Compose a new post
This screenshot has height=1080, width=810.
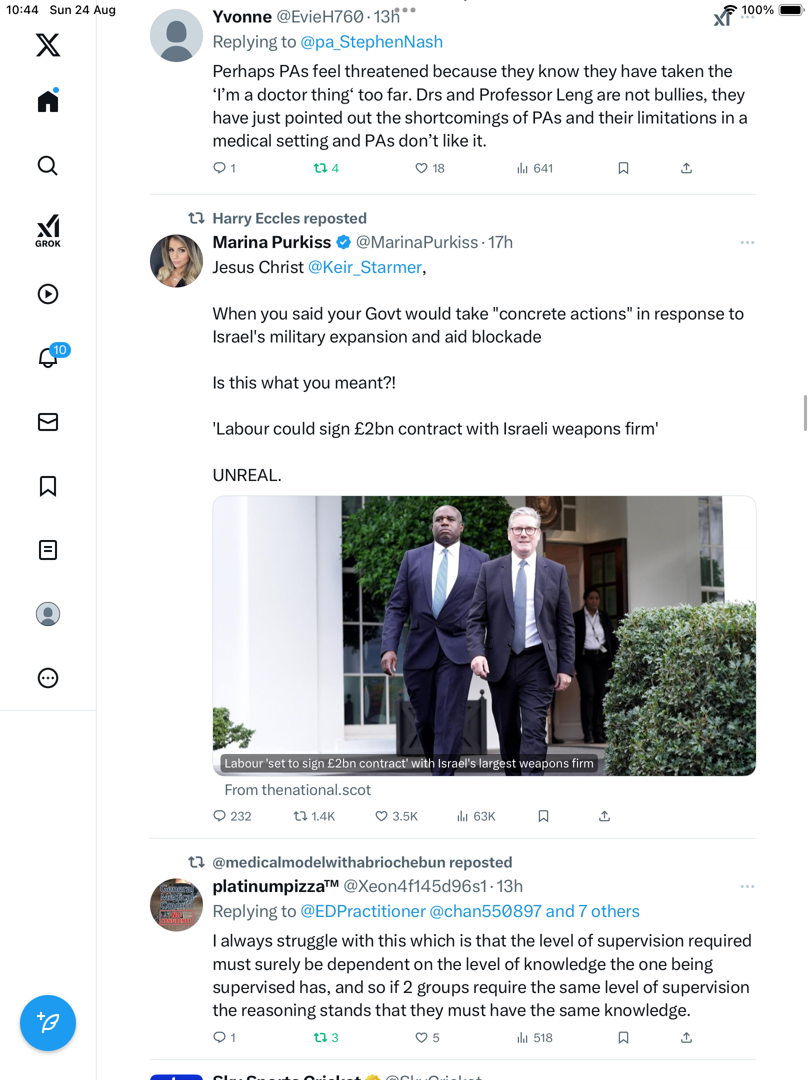tap(48, 1023)
